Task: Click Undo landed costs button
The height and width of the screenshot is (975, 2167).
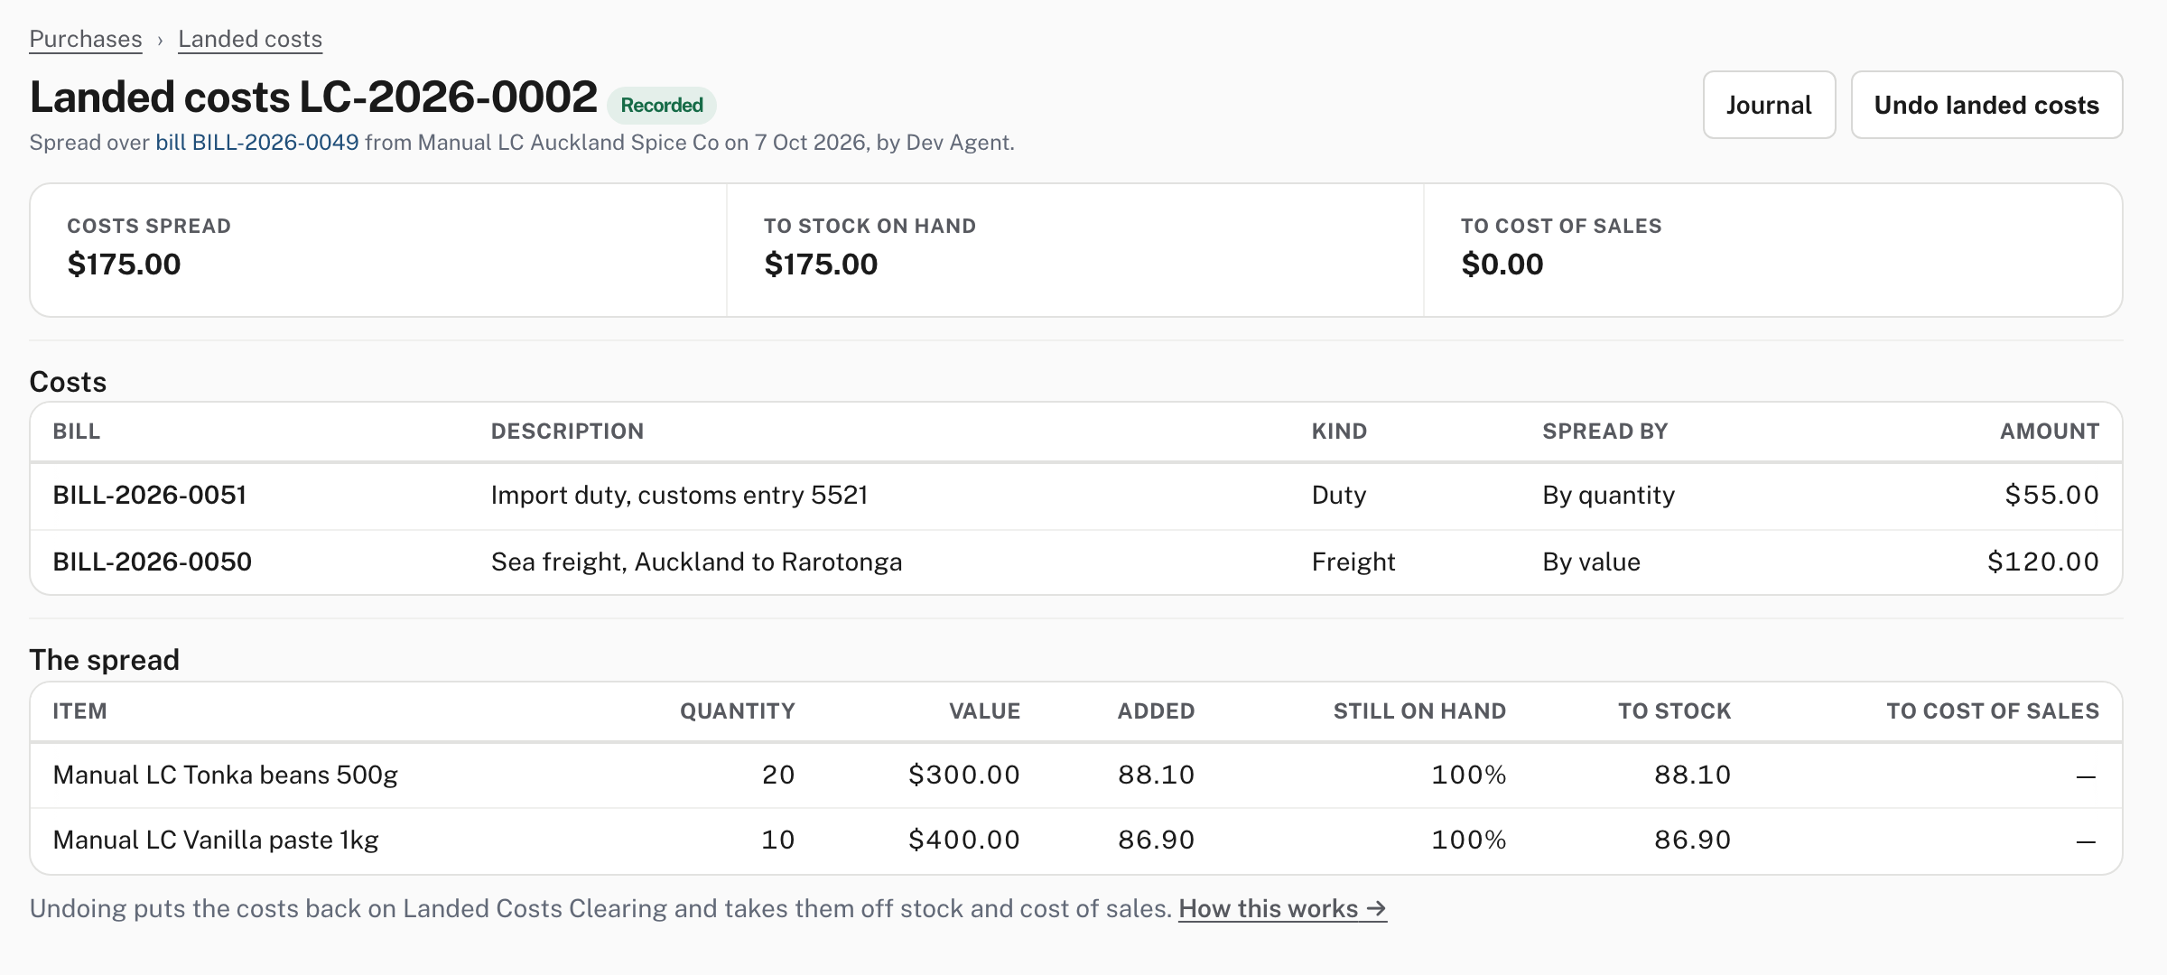Action: pos(1986,105)
